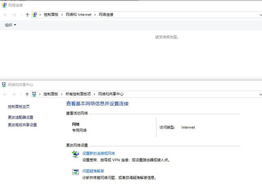Click the address bar icon in Sharing Center window
The width and height of the screenshot is (262, 192).
coord(34,94)
